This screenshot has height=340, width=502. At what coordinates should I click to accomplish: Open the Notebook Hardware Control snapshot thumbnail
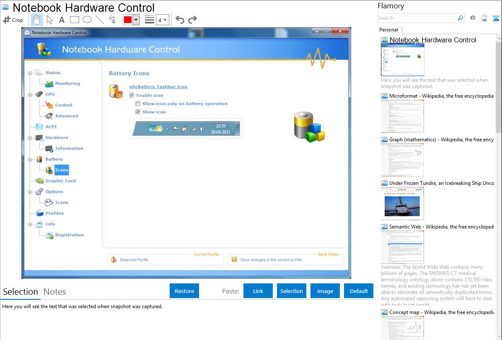(403, 60)
